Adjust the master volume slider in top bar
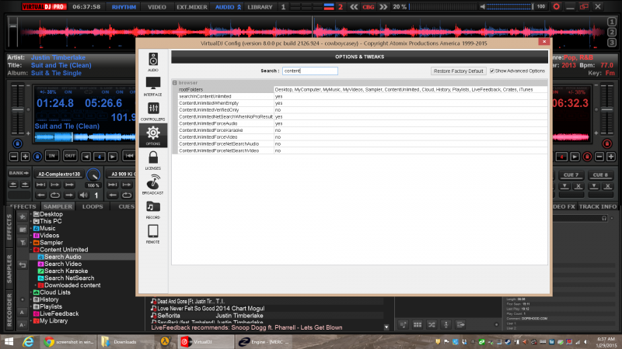This screenshot has width=622, height=349. click(x=509, y=7)
